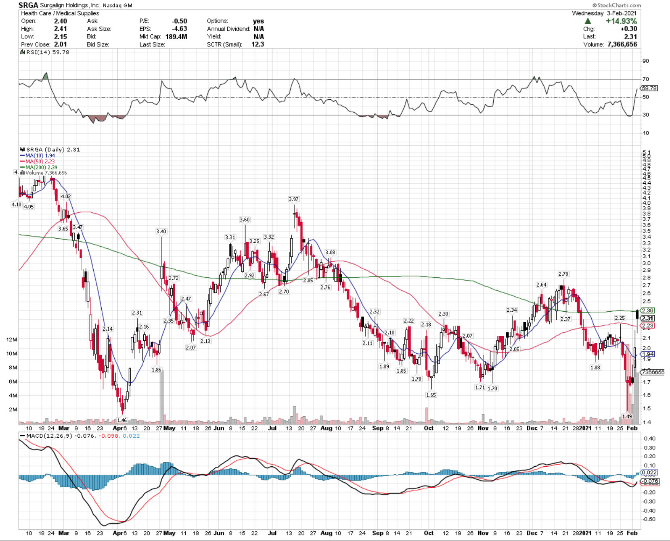Click the 2.64 December price label

click(x=541, y=285)
